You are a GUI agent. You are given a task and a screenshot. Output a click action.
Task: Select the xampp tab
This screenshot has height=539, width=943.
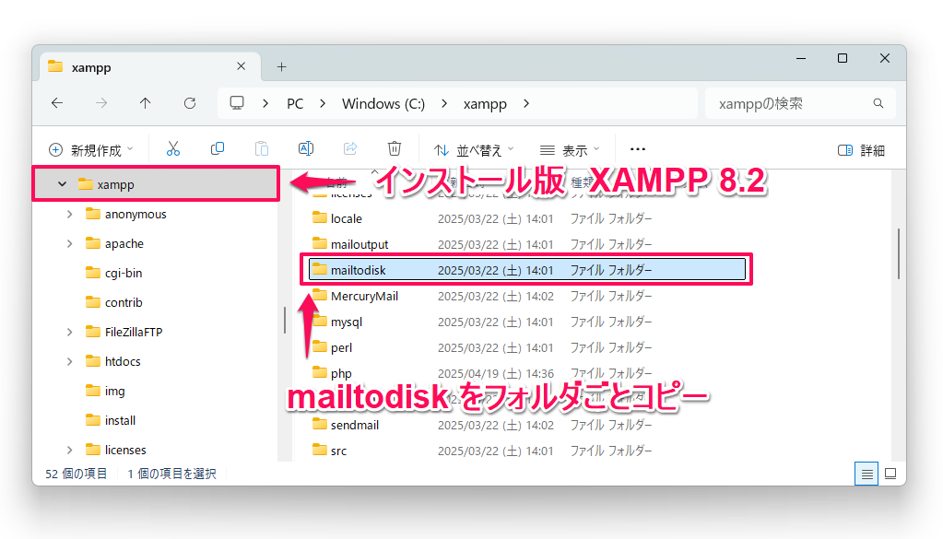pyautogui.click(x=150, y=66)
